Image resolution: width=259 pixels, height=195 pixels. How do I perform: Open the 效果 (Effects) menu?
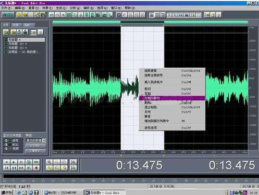47,8
